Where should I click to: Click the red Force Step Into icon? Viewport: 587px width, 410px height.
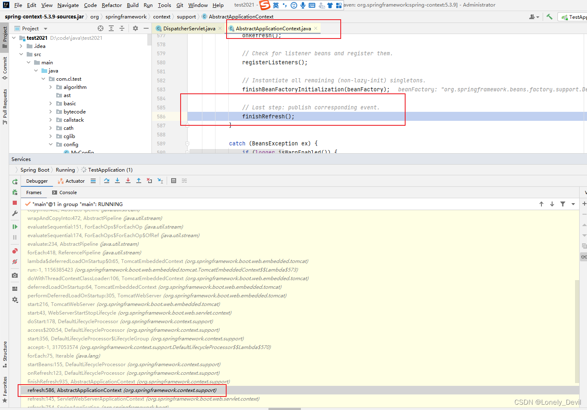click(128, 181)
